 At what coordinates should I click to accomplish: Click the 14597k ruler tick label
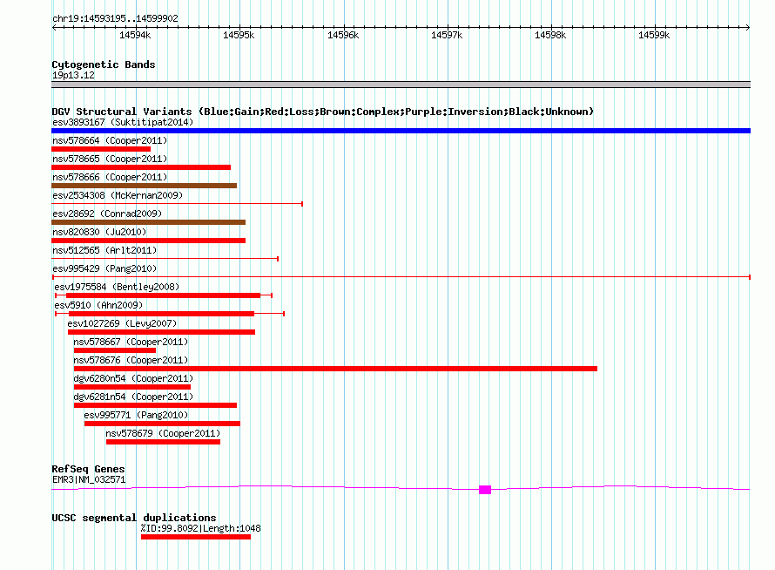pos(447,35)
